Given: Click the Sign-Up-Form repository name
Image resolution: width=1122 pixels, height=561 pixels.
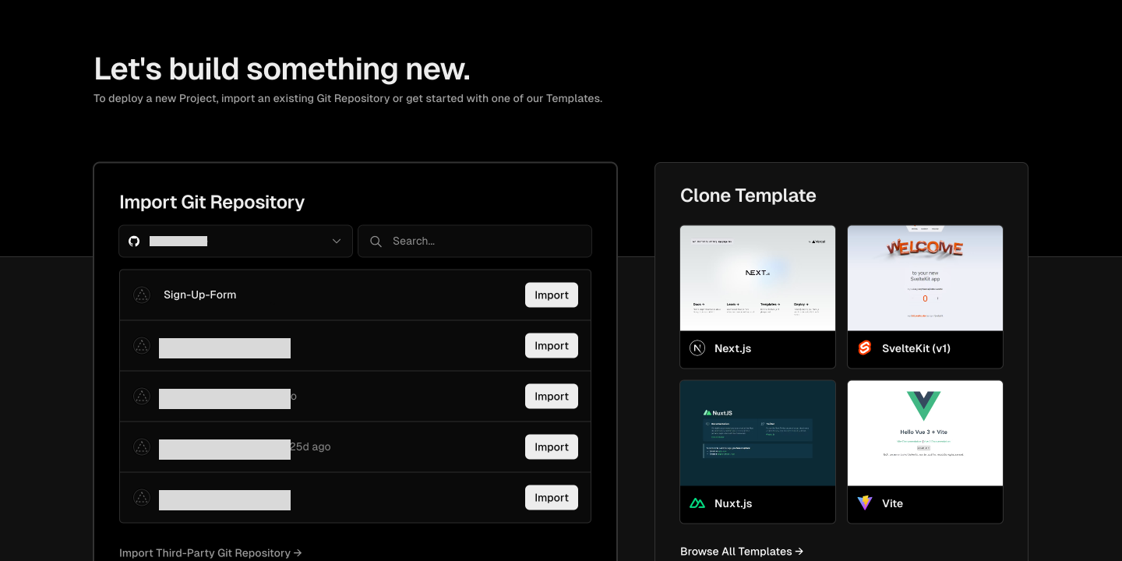Looking at the screenshot, I should [x=199, y=295].
